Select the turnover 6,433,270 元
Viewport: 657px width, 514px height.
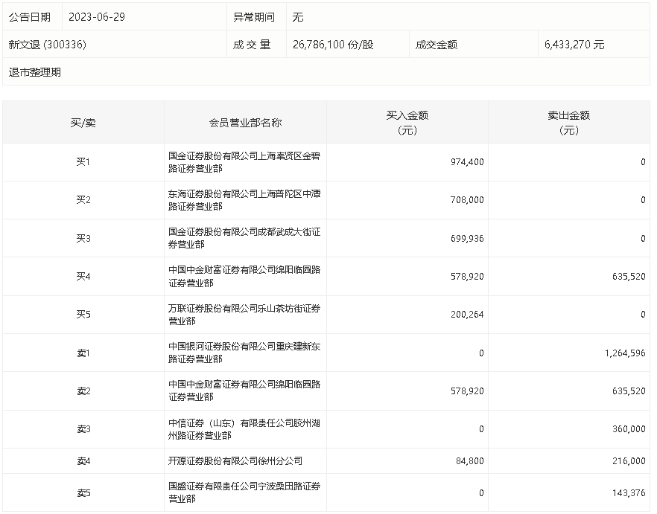[574, 45]
